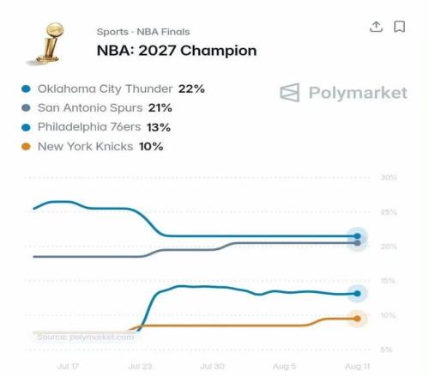This screenshot has width=429, height=378.
Task: Click the Polymarket wordmark text
Action: click(x=358, y=93)
